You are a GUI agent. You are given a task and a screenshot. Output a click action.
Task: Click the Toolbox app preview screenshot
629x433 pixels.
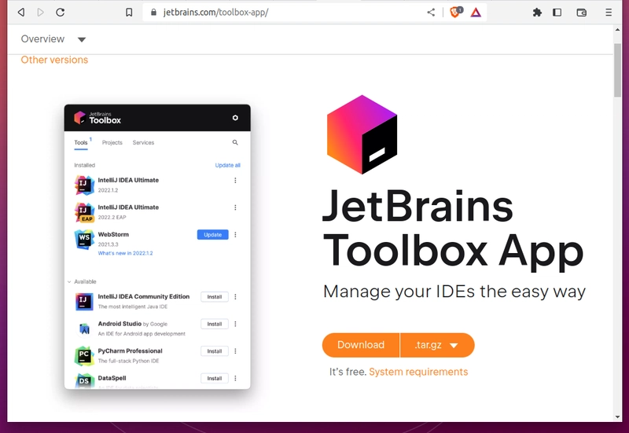pyautogui.click(x=157, y=247)
